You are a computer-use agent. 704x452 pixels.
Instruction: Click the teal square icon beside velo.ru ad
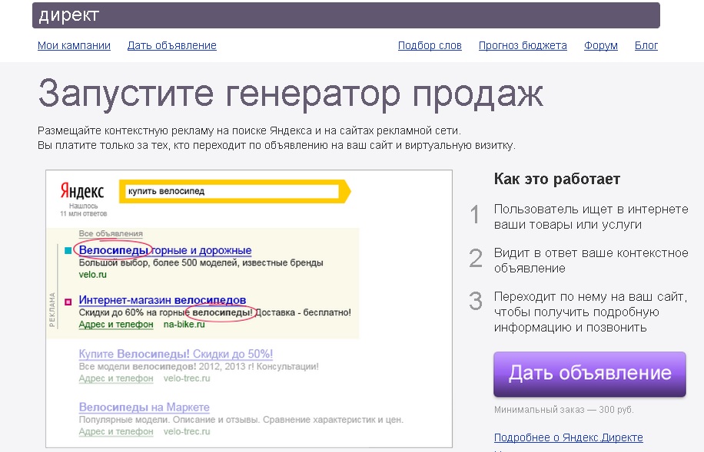coord(68,251)
